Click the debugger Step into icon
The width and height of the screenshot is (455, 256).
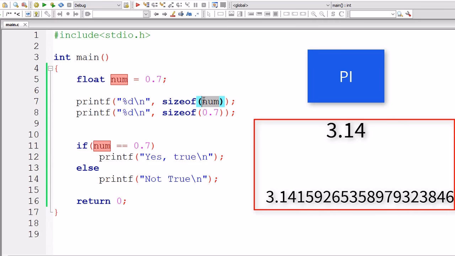click(x=162, y=5)
